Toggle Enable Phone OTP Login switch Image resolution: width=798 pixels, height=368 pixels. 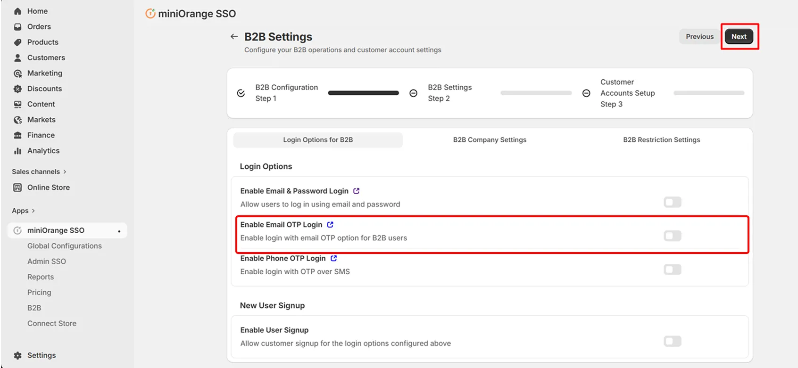[x=673, y=270]
